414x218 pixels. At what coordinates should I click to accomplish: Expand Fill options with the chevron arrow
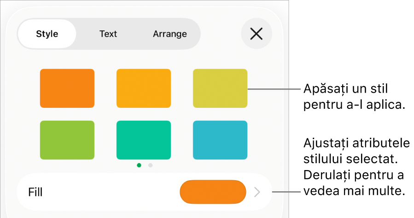coord(257,192)
